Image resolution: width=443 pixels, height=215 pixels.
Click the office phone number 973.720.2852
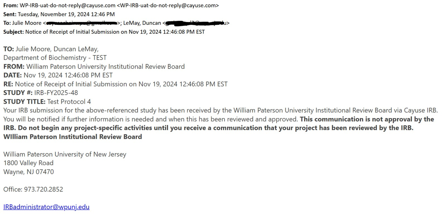(x=44, y=189)
